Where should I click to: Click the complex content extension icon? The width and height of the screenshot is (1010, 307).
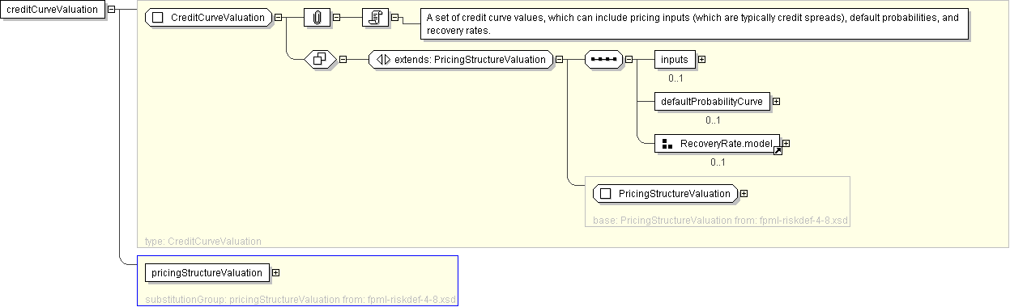(x=320, y=59)
